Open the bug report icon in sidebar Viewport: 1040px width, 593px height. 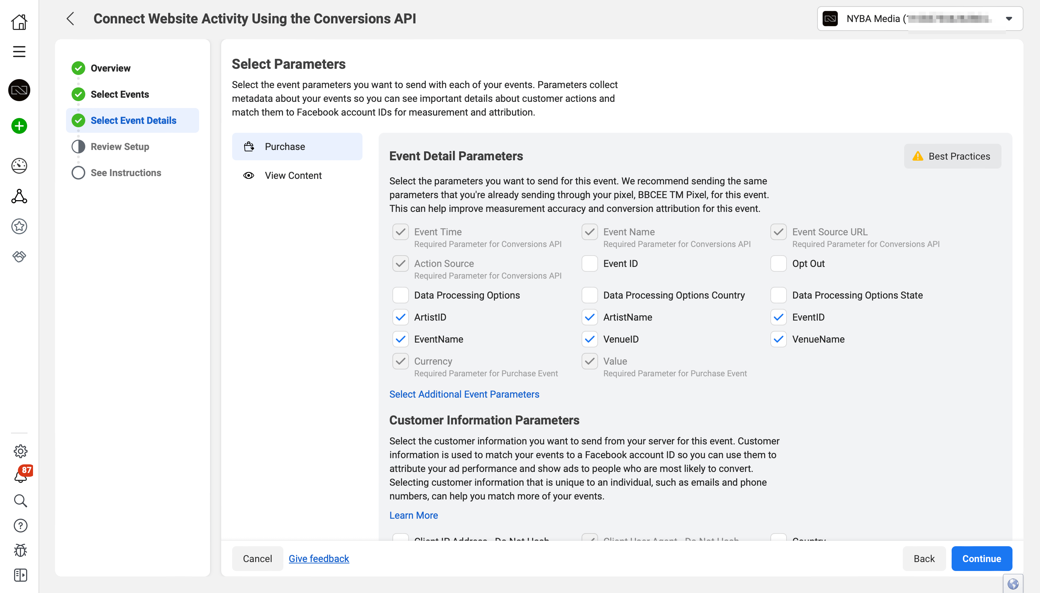(x=20, y=550)
